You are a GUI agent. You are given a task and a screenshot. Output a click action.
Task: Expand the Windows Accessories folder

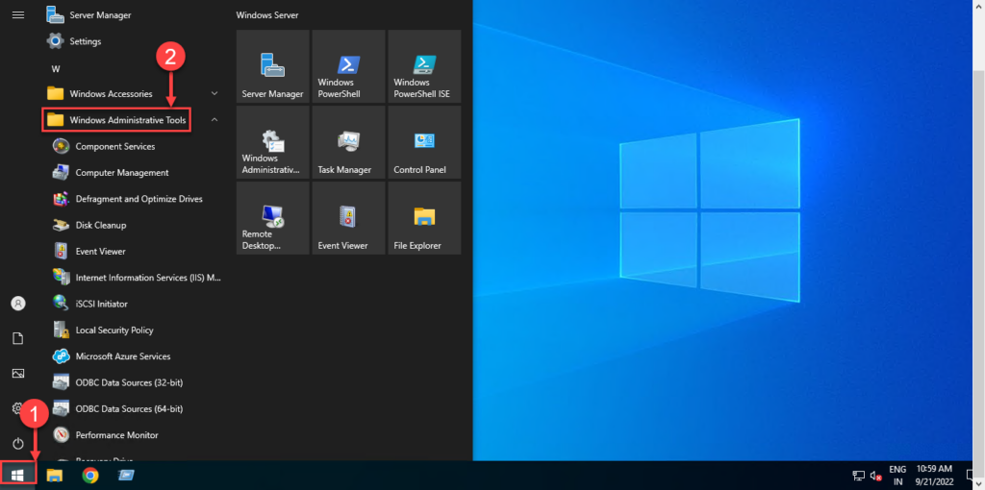(215, 93)
